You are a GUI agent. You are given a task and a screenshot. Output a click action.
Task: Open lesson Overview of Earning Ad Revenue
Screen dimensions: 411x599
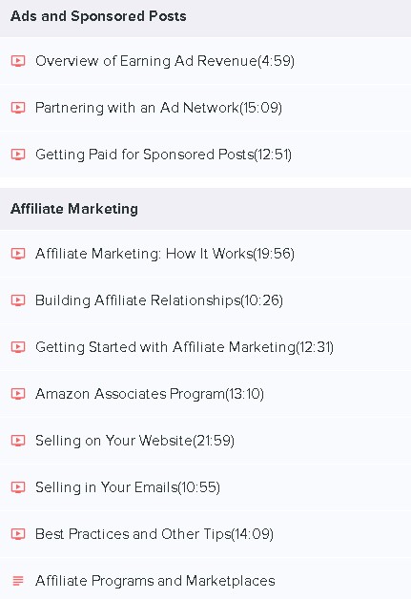click(206, 61)
